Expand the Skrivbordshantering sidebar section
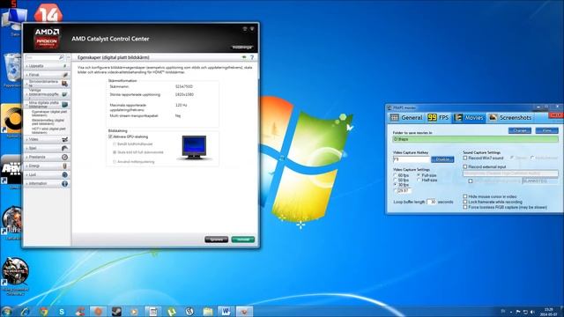 [47, 84]
